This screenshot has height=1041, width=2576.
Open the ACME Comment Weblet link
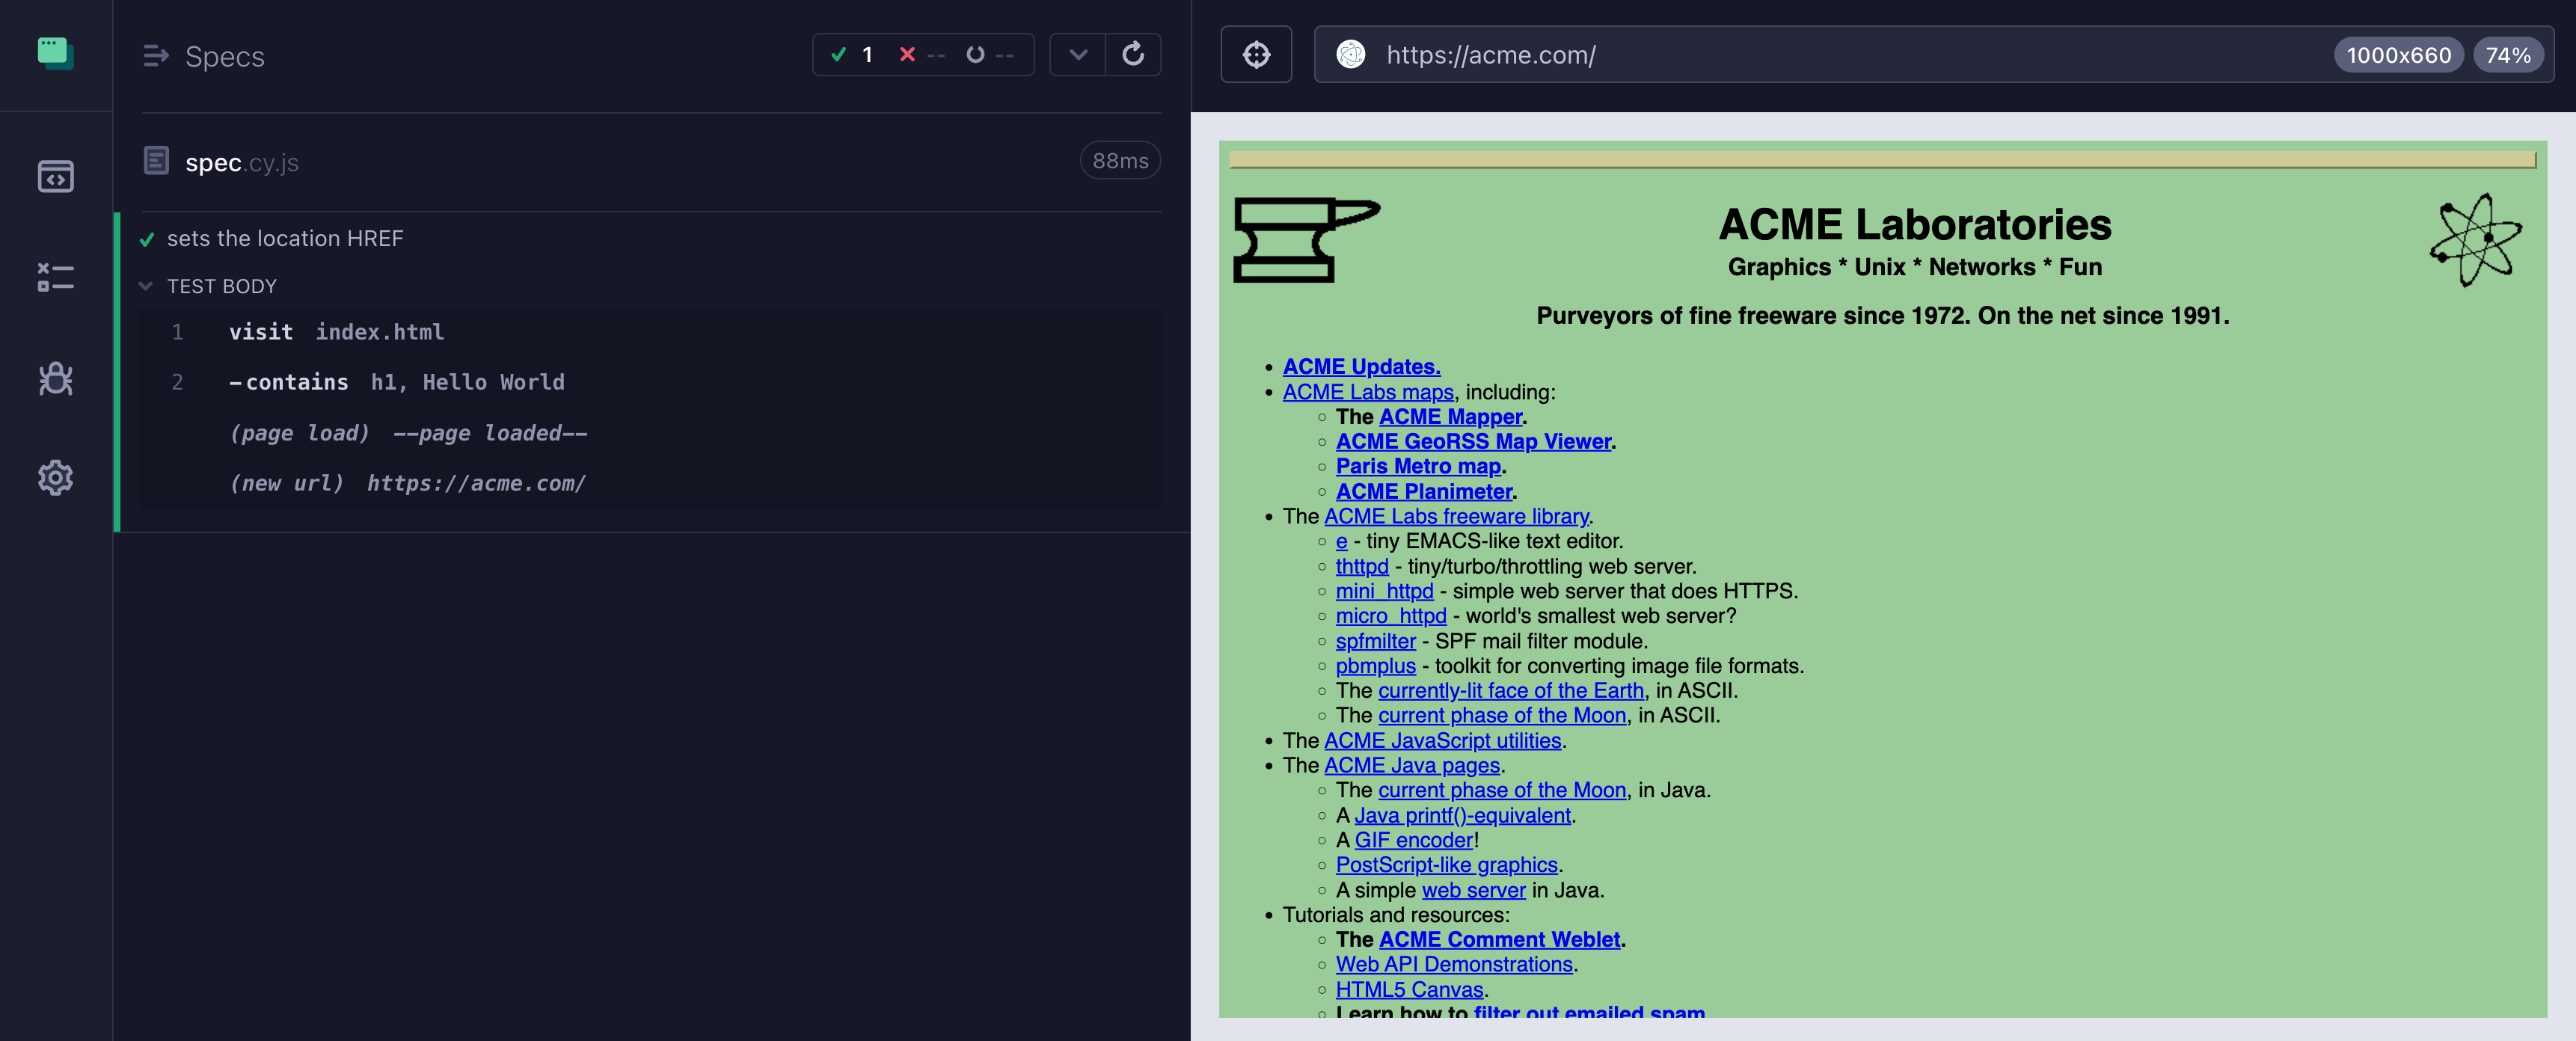point(1499,939)
